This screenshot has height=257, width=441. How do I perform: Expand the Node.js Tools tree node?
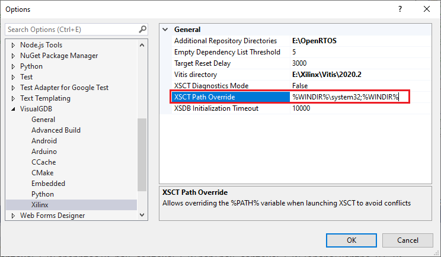pyautogui.click(x=13, y=45)
